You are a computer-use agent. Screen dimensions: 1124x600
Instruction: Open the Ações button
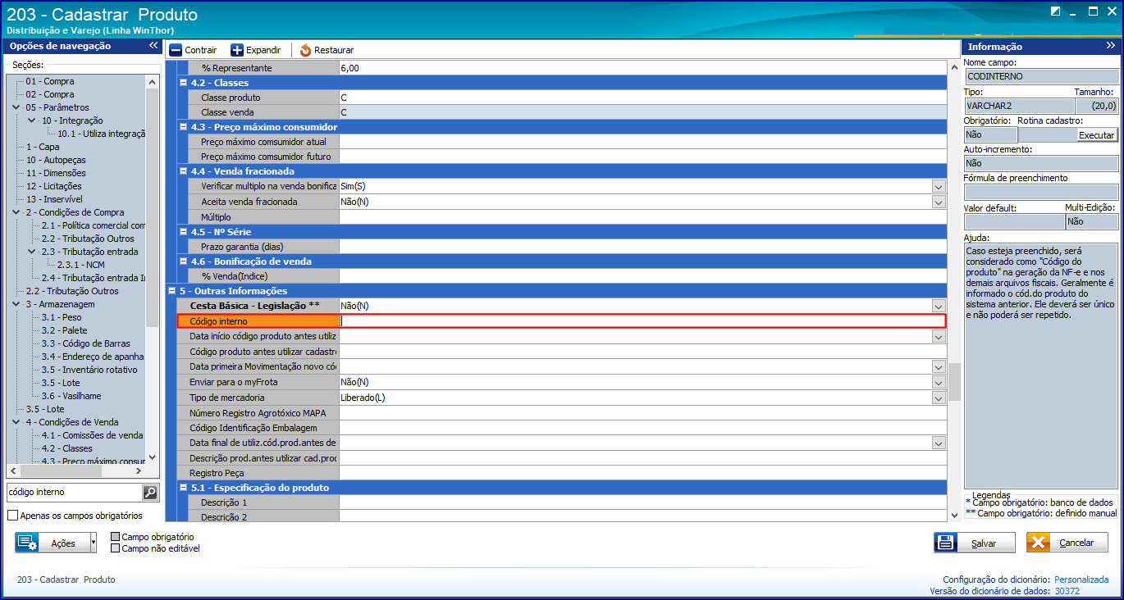52,543
